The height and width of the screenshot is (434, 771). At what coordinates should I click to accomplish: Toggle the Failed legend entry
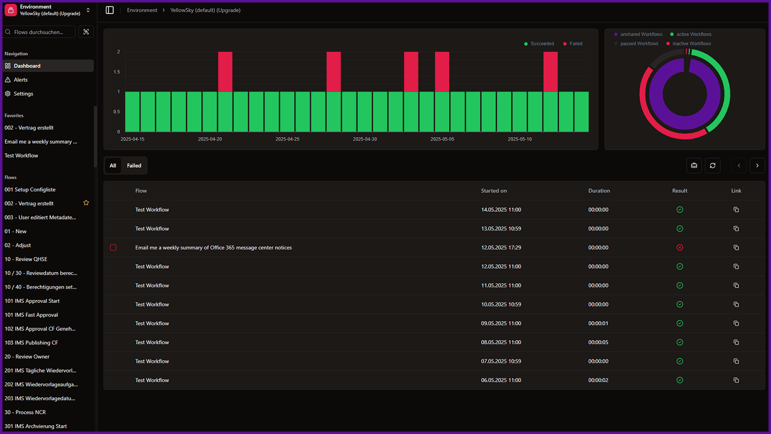click(572, 43)
